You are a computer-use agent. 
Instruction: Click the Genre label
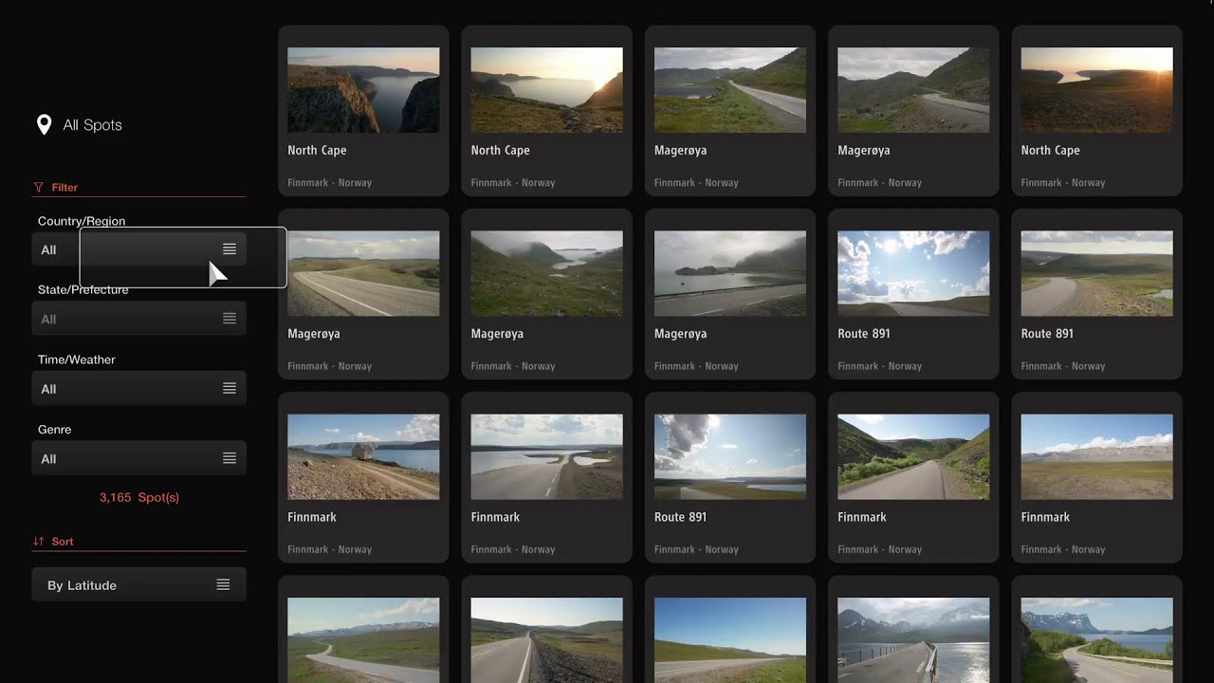coord(55,430)
